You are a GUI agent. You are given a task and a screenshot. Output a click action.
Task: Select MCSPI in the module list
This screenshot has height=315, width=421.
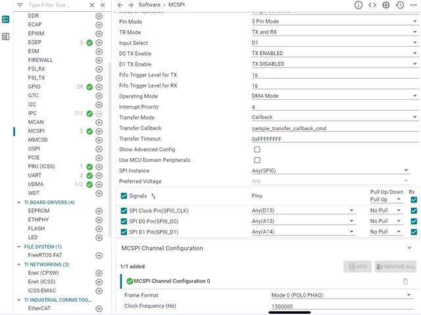tap(36, 131)
